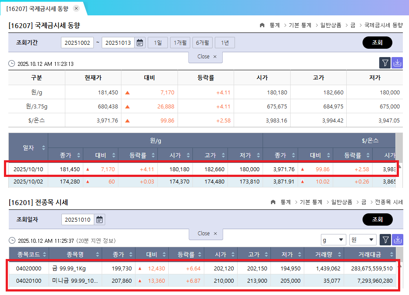
Task: Open the filter for the 국제금시세 동향 table
Action: (384, 63)
